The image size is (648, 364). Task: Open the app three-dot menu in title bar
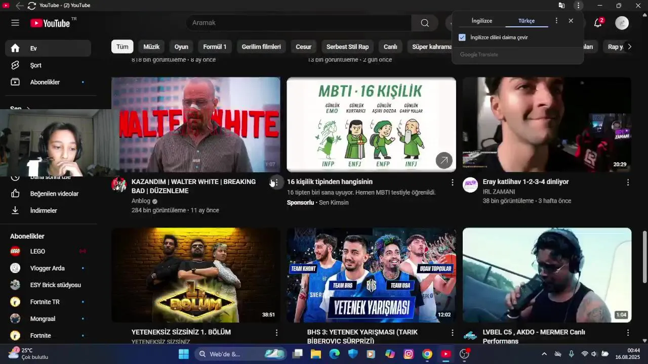(578, 6)
